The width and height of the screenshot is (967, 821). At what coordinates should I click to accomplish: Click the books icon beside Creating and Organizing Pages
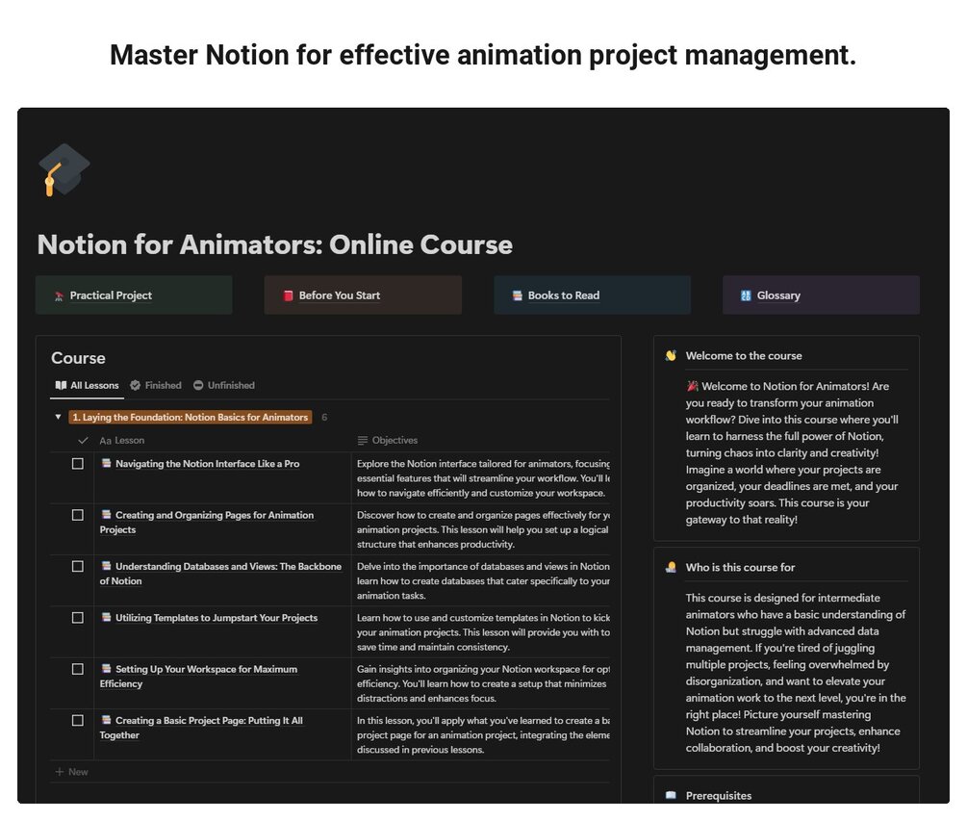[x=106, y=514]
